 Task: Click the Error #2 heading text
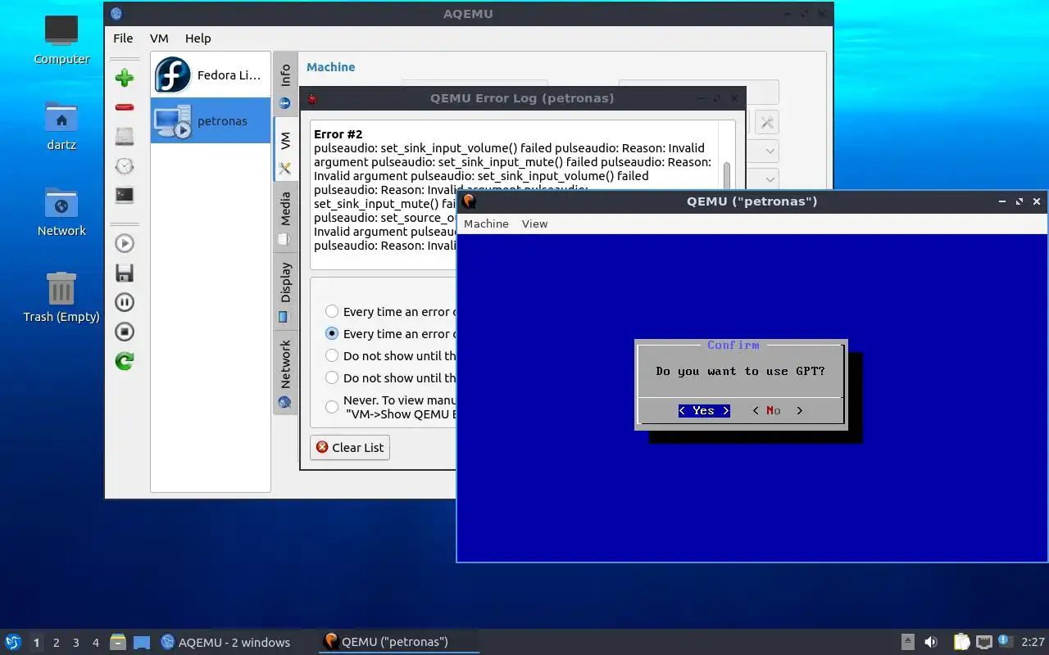(x=338, y=133)
